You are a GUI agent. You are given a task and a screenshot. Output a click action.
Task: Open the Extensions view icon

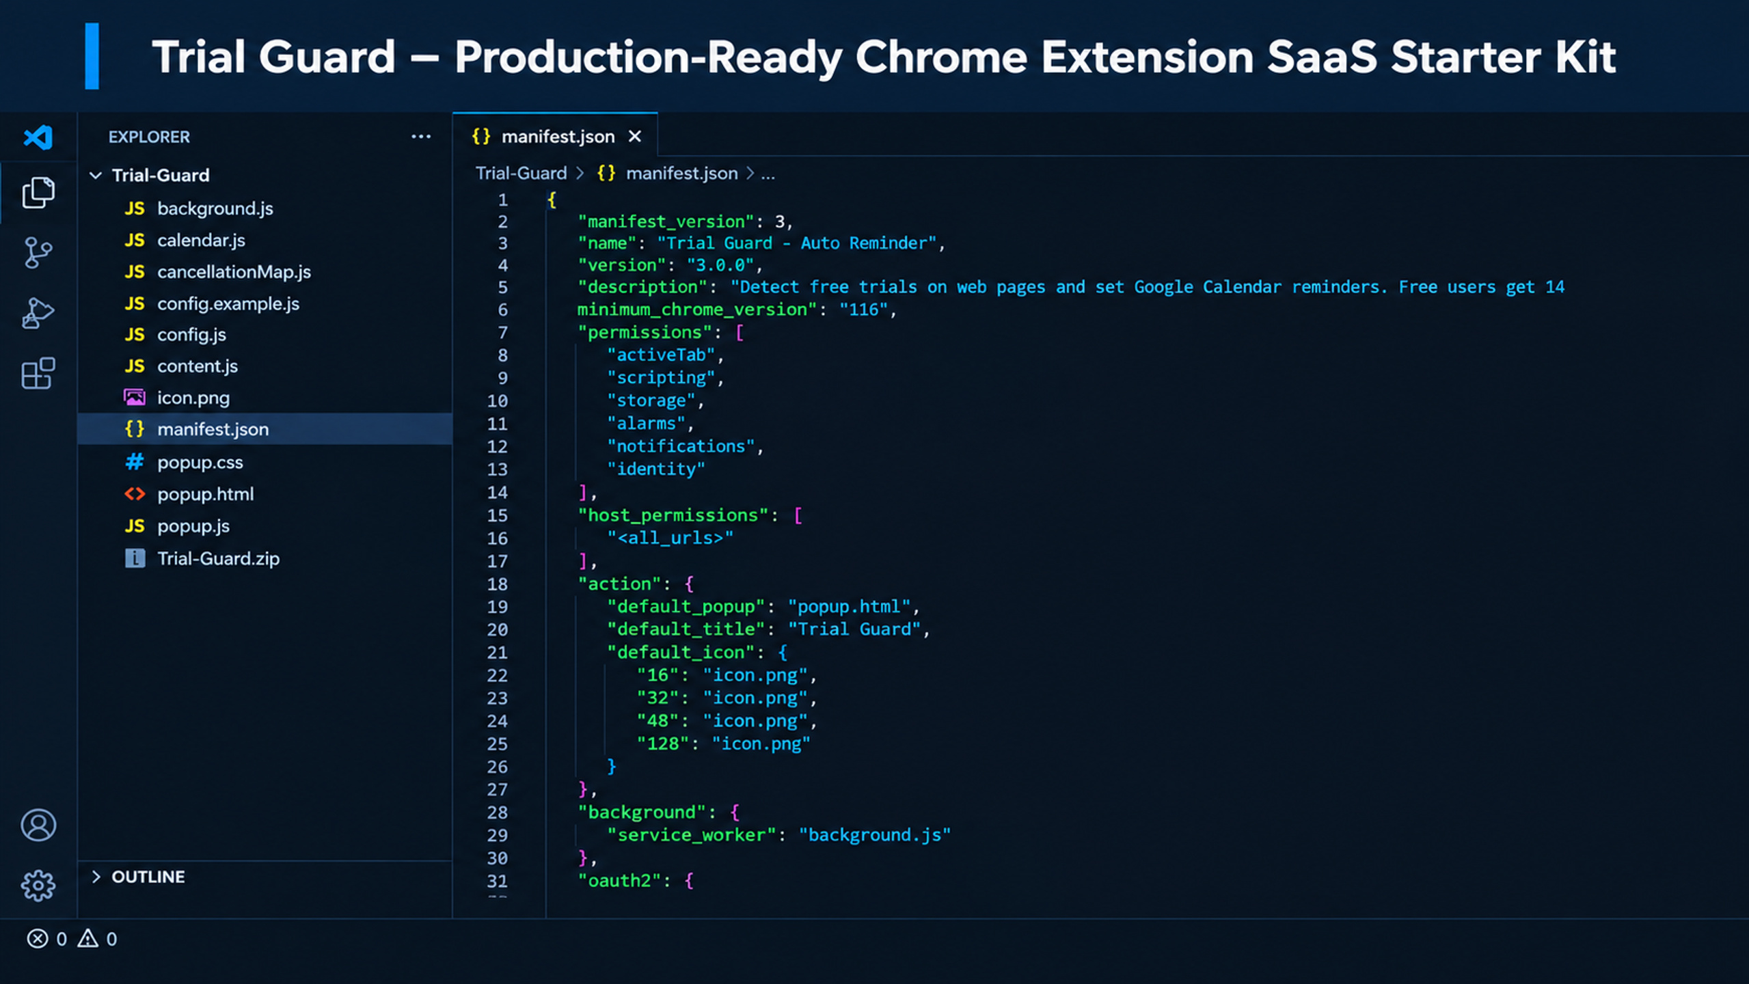[x=38, y=373]
